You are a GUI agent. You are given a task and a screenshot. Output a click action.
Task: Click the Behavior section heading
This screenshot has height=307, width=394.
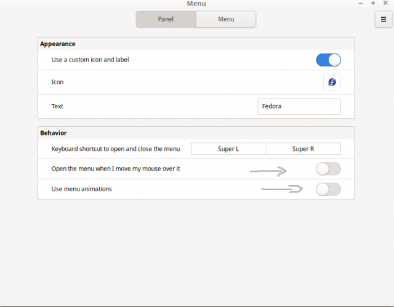54,133
